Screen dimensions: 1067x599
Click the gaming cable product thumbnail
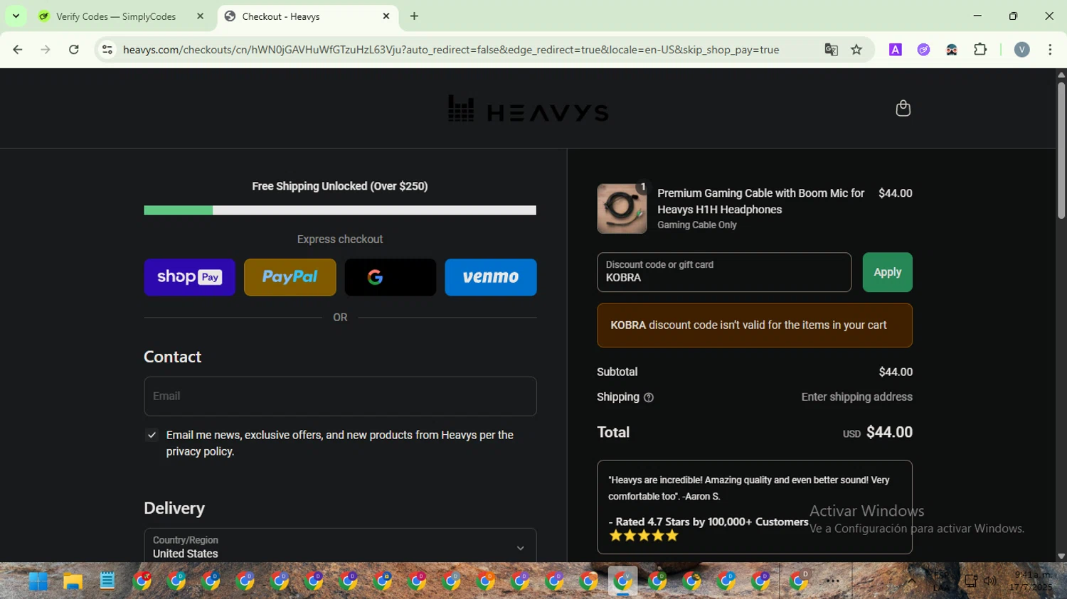tap(622, 209)
